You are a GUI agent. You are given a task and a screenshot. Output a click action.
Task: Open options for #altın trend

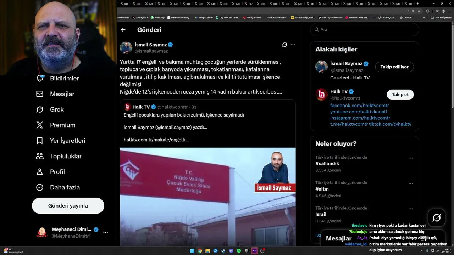(411, 183)
